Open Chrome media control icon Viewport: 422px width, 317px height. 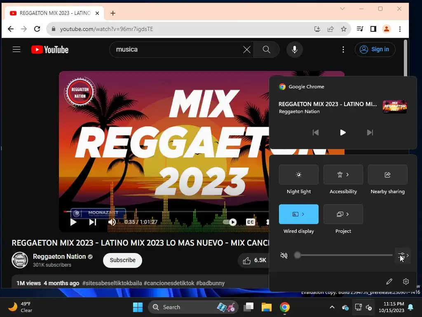[360, 29]
